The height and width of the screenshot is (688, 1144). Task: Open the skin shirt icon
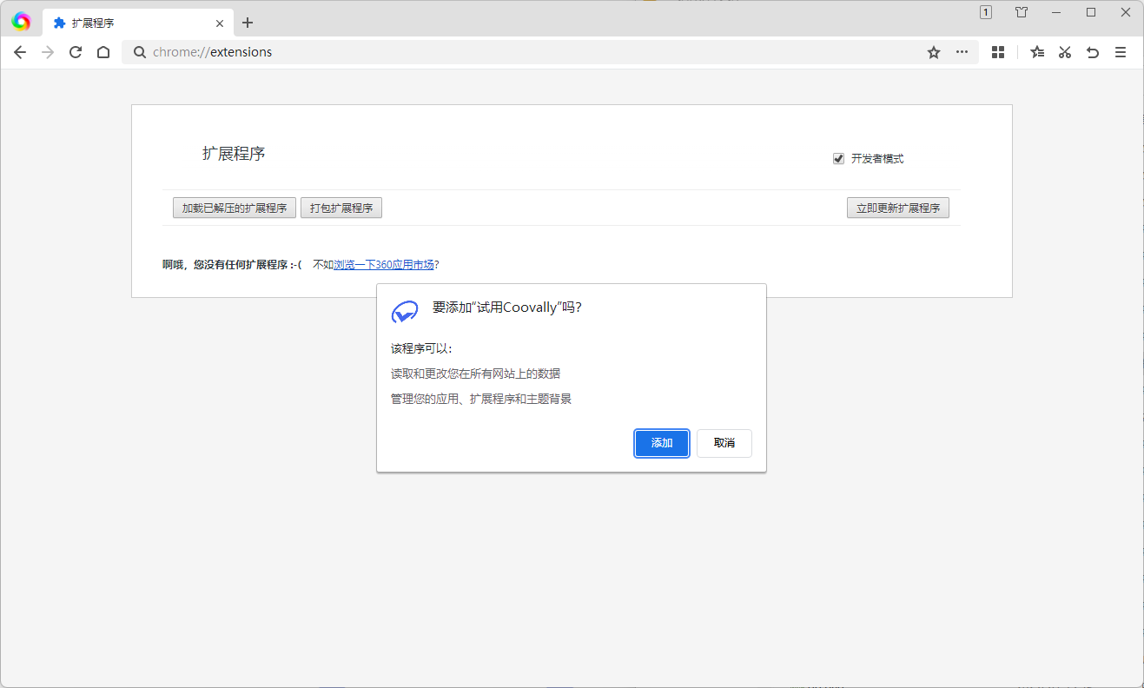1022,12
